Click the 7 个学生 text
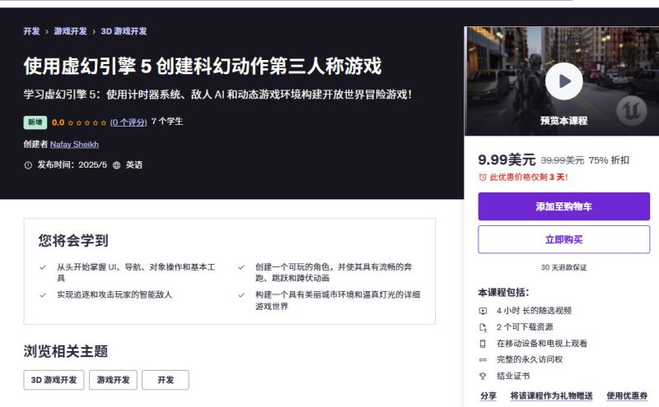 click(x=167, y=121)
